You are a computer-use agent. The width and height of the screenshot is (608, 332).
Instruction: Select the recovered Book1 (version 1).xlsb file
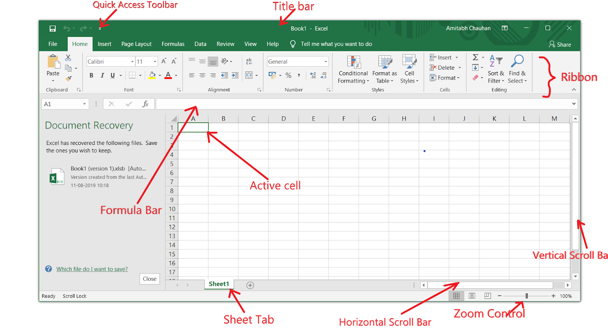pos(99,177)
